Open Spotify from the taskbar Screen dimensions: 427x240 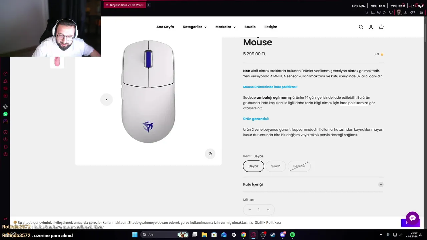click(x=293, y=235)
